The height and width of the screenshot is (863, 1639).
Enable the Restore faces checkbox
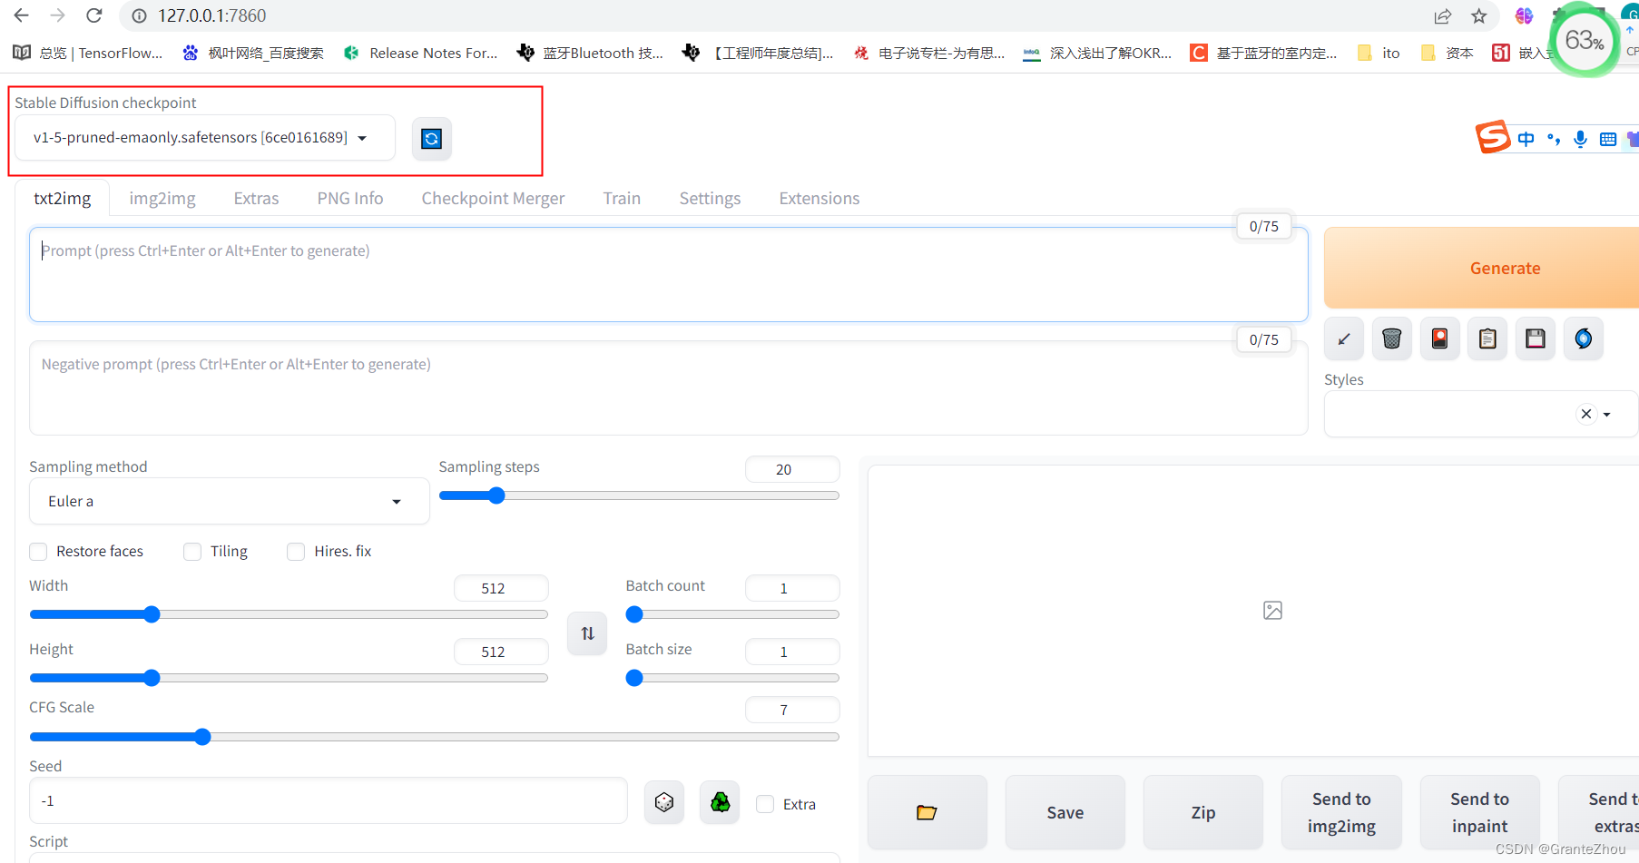click(x=38, y=551)
